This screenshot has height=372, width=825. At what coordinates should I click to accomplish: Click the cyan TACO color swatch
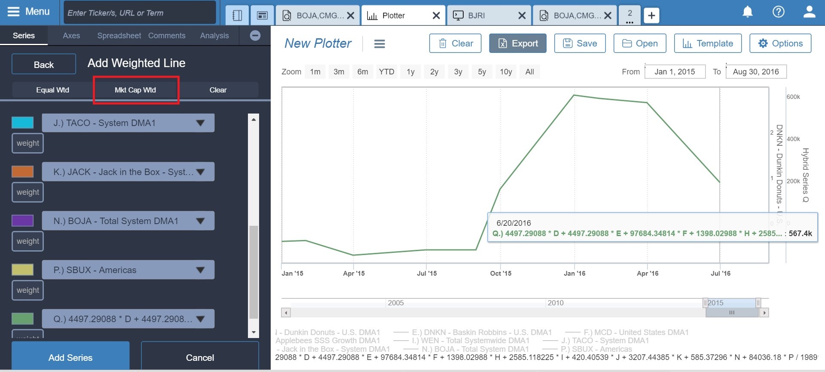23,123
